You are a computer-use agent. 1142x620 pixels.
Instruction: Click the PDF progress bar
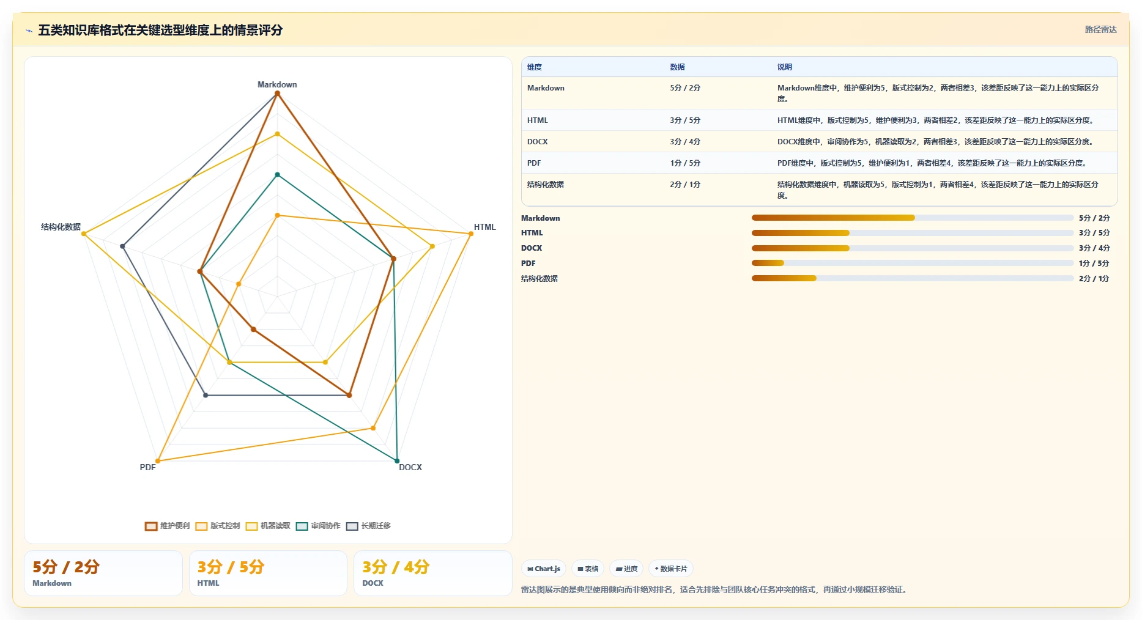tap(913, 263)
